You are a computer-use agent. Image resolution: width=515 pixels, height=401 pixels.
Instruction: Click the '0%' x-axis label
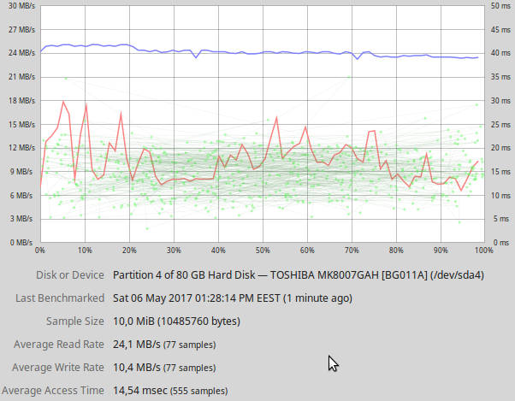click(40, 251)
